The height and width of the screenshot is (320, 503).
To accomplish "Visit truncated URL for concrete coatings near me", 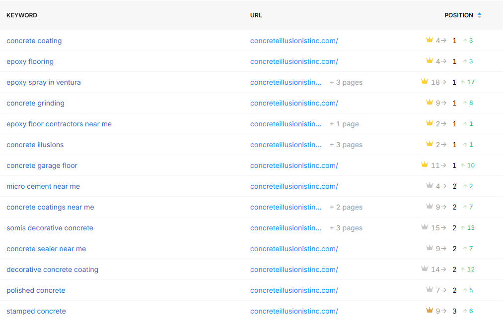I will (286, 207).
